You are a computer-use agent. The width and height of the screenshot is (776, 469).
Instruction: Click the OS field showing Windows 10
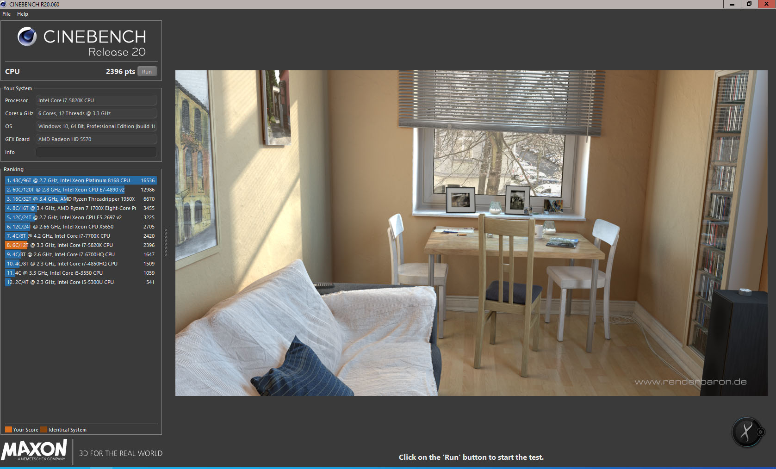[x=96, y=126]
